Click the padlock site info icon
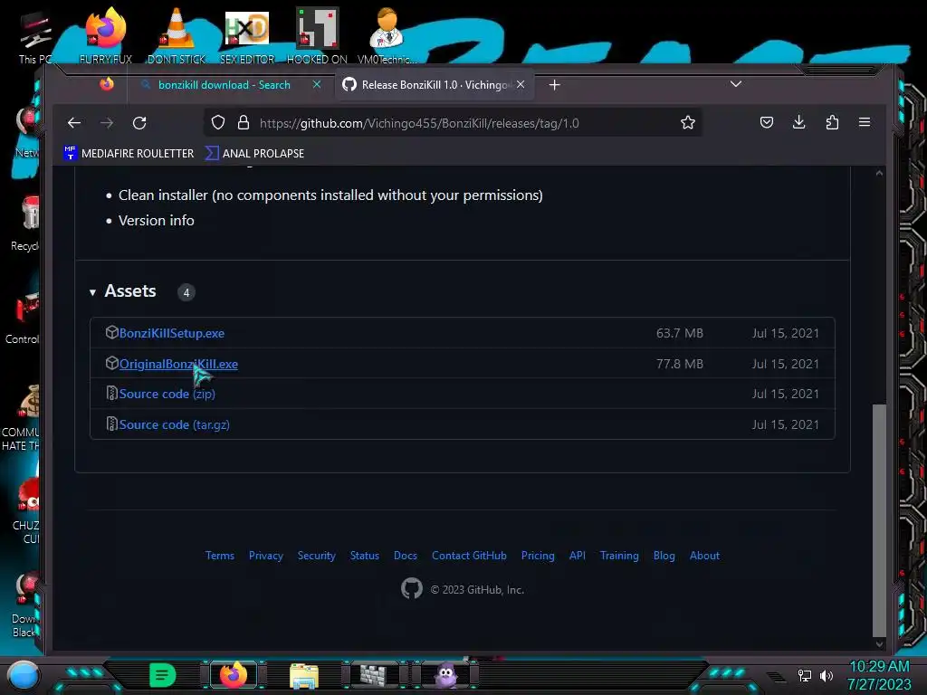The height and width of the screenshot is (695, 927). click(243, 123)
